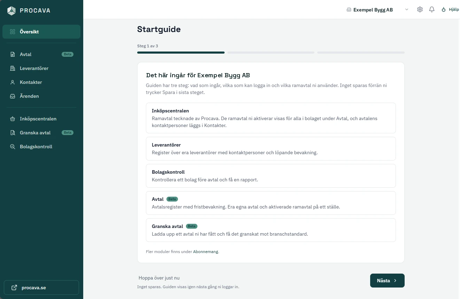Viewport: 460px width, 299px height.
Task: Click the Inköpscentralen module card
Action: click(x=271, y=118)
